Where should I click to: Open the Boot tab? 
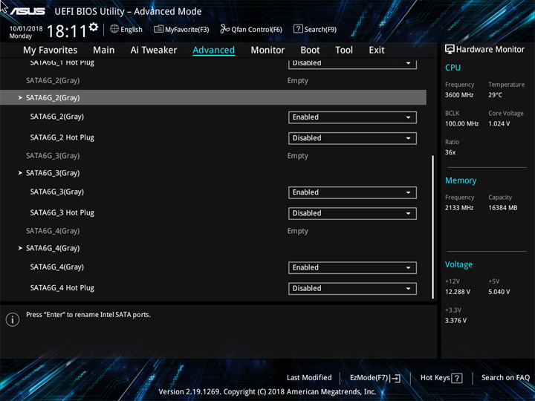pos(310,50)
